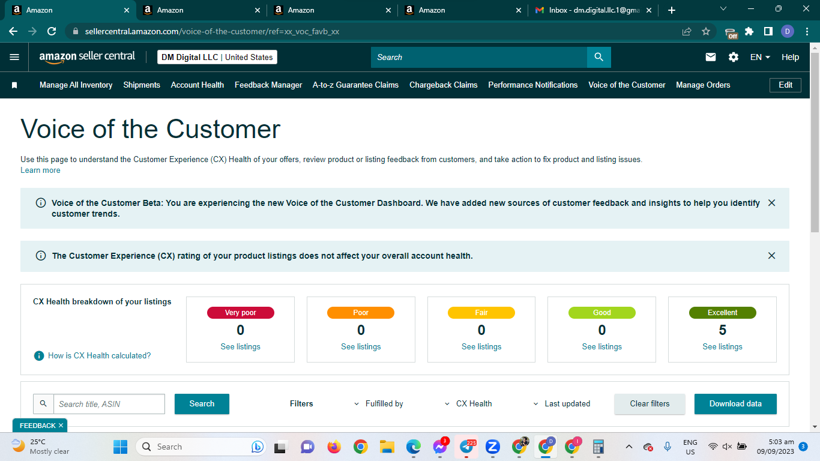Open the EN language dropdown
The image size is (820, 461).
coord(760,57)
